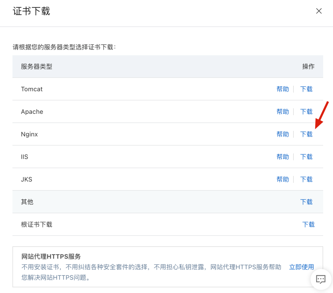
Task: Open 帮助 for Apache
Action: pyautogui.click(x=283, y=112)
